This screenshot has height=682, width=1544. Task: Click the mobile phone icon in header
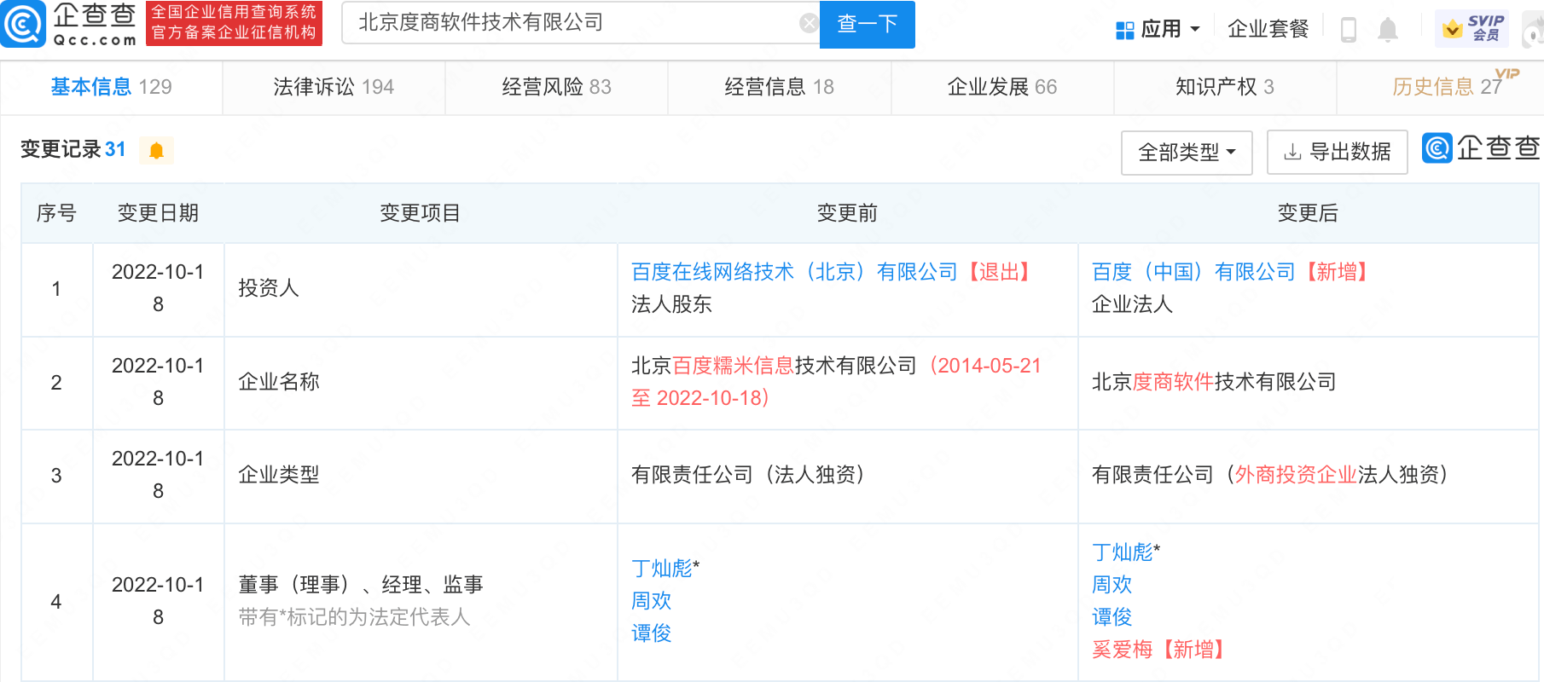click(1349, 30)
